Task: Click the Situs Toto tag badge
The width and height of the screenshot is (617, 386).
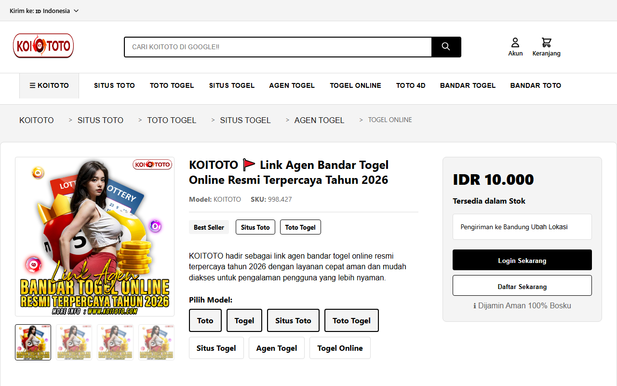Action: pos(255,227)
